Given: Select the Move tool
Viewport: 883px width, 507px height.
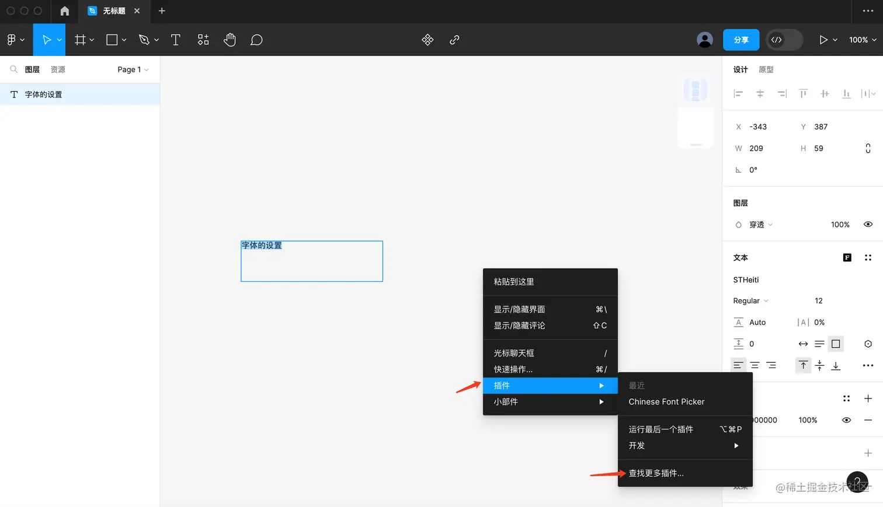Looking at the screenshot, I should pos(46,40).
